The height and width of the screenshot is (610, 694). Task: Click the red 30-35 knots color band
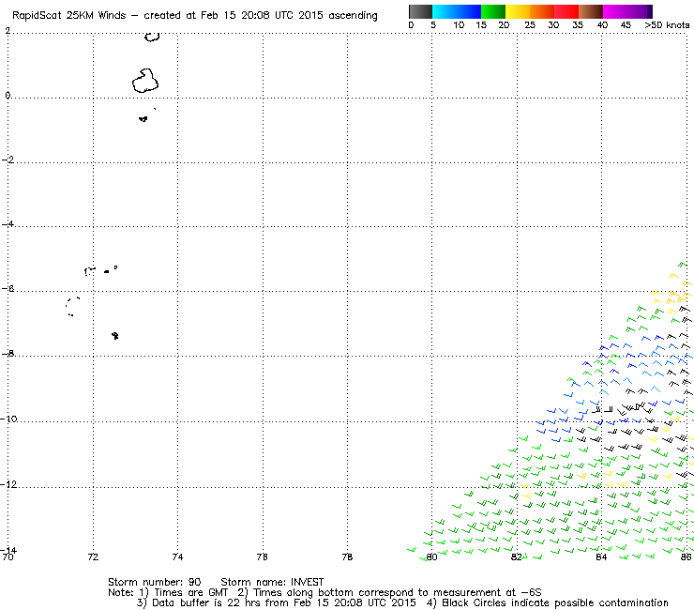(566, 11)
